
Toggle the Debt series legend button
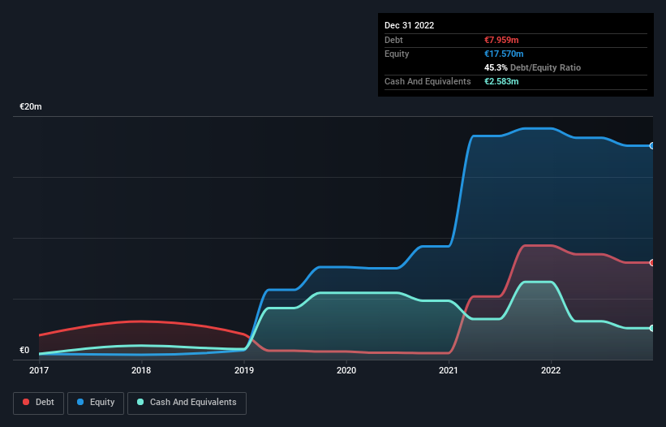(38, 403)
